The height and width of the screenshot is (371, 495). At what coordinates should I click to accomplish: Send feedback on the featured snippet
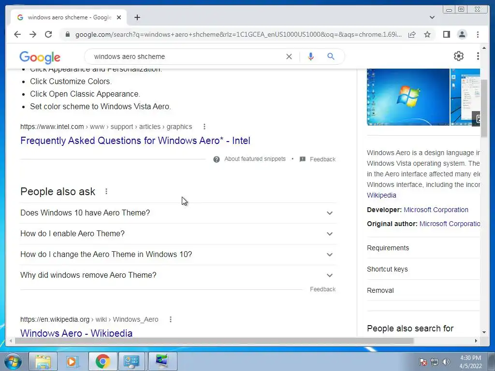tap(318, 159)
